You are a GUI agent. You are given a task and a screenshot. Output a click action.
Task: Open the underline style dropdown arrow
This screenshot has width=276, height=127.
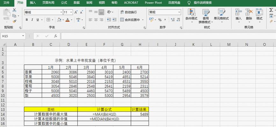click(42, 20)
